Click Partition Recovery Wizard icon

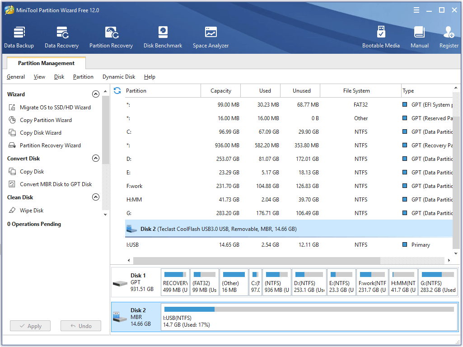(x=12, y=145)
